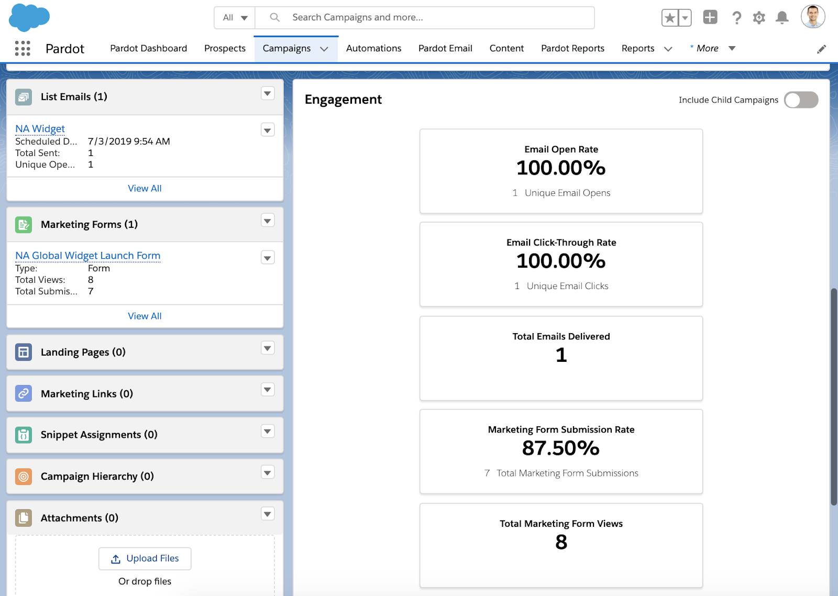
Task: Click the Marketing Forms section icon
Action: click(x=24, y=225)
